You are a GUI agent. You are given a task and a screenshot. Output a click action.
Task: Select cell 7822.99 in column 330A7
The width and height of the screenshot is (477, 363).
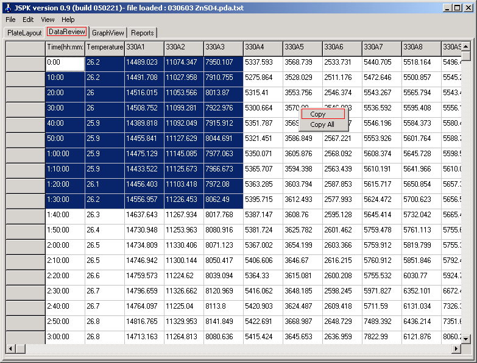coord(382,338)
